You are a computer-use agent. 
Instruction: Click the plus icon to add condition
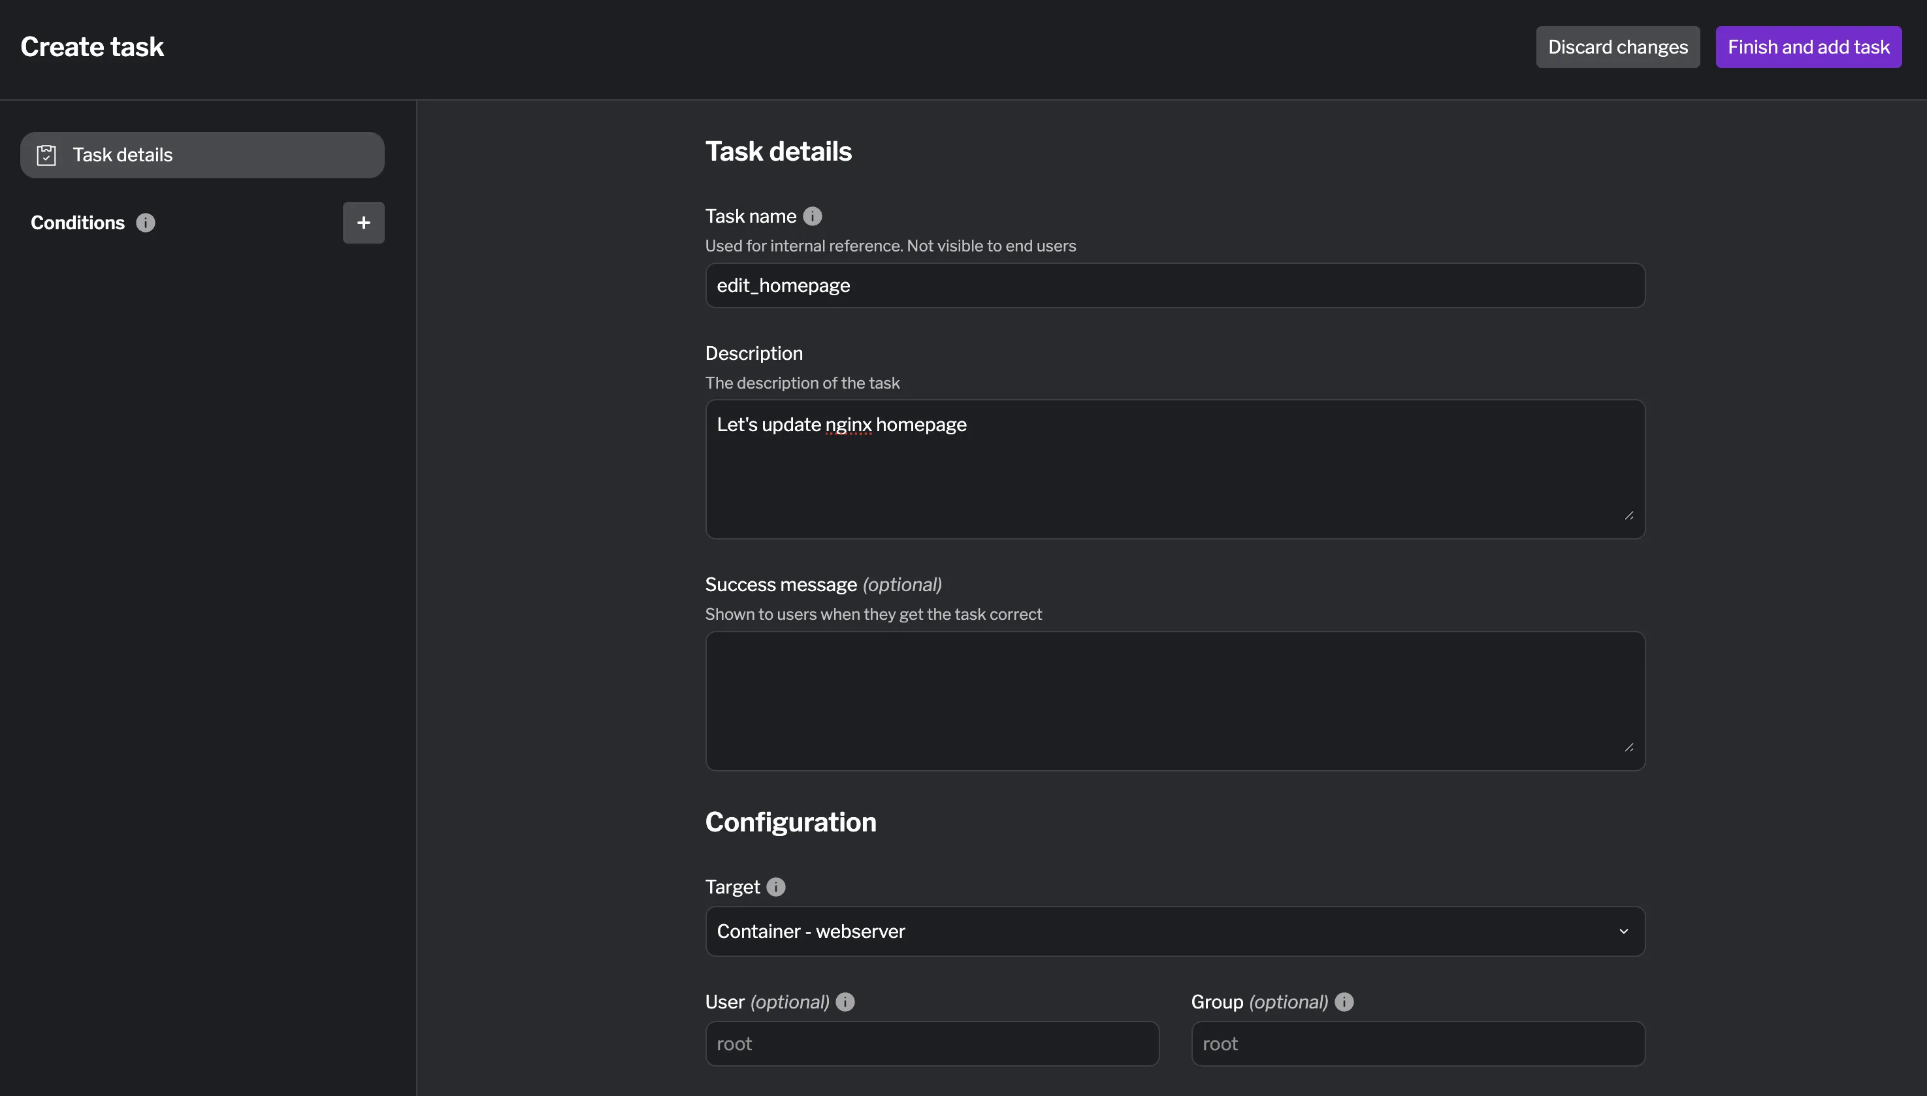pyautogui.click(x=364, y=223)
